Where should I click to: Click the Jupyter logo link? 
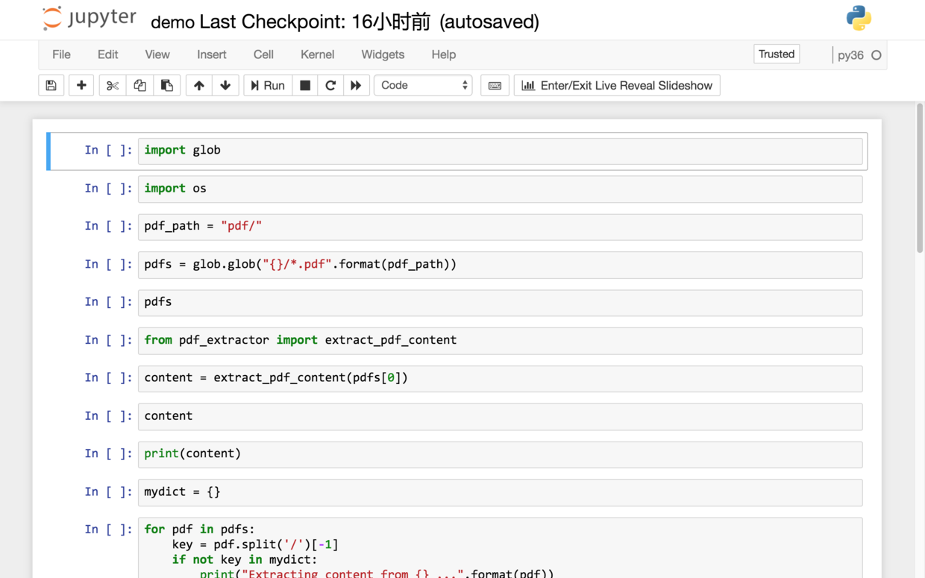click(x=90, y=19)
